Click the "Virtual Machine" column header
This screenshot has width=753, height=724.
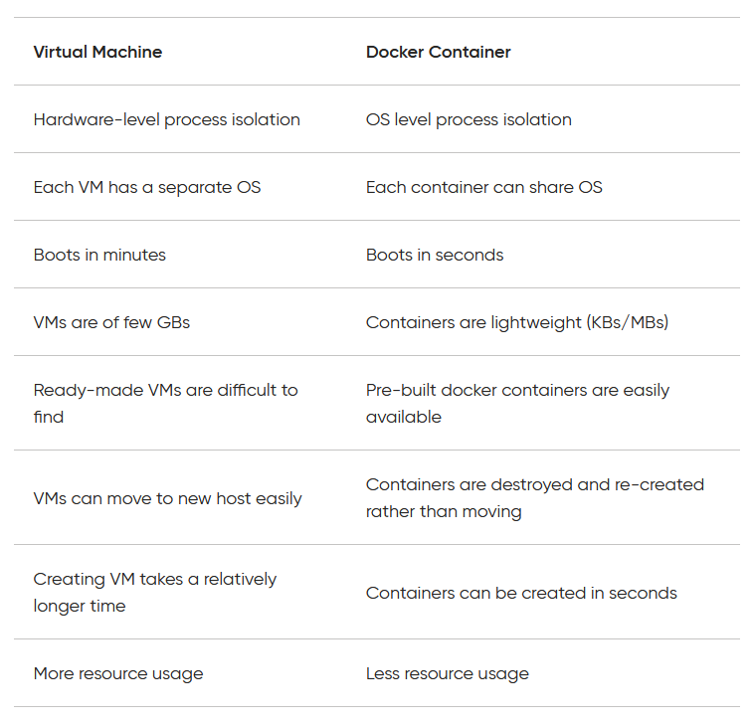pyautogui.click(x=97, y=52)
